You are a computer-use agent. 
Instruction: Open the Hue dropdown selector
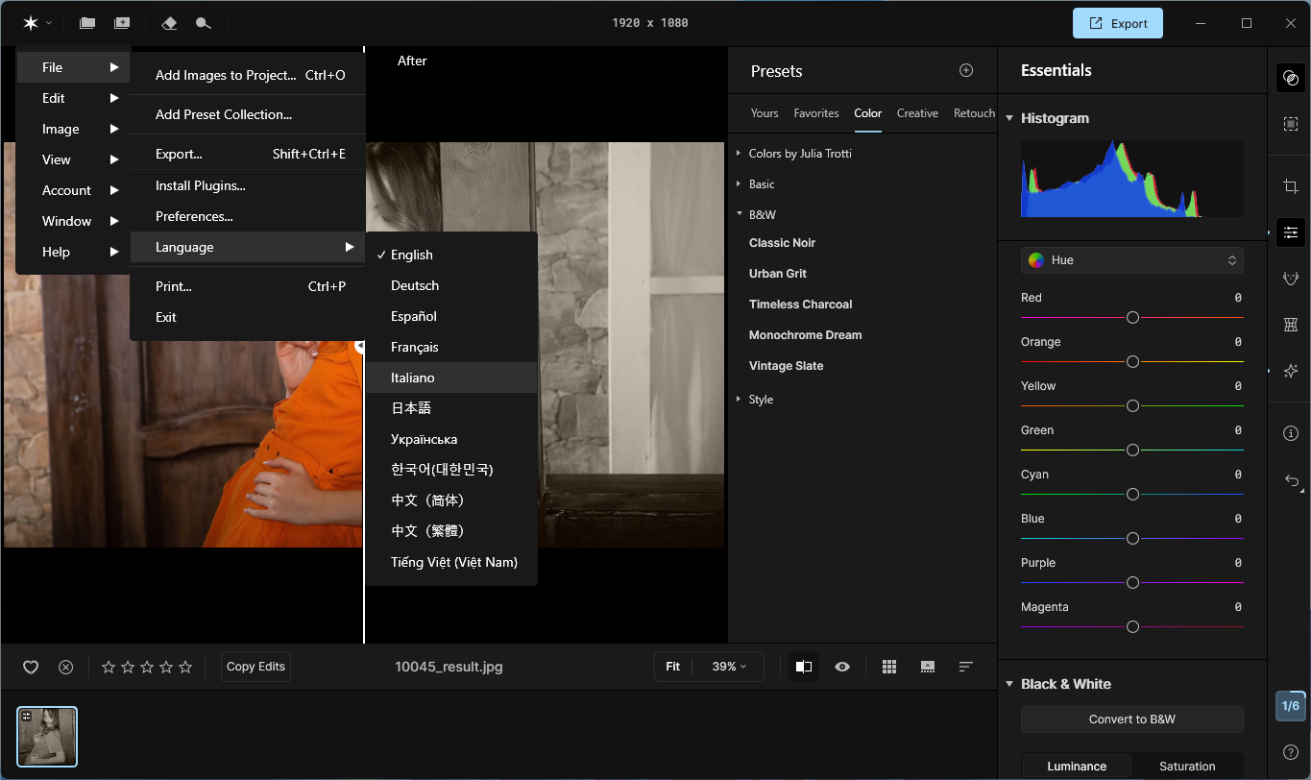coord(1131,260)
